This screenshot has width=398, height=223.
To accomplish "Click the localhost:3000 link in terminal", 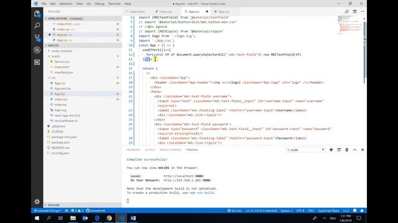I will [x=184, y=176].
